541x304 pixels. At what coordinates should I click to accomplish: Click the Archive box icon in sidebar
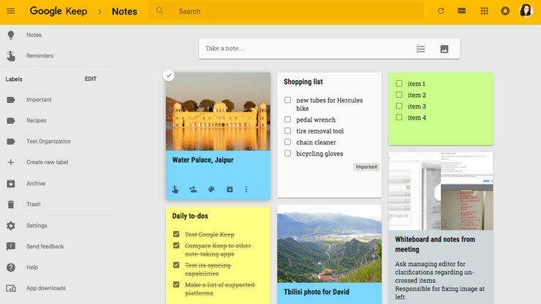tap(11, 184)
